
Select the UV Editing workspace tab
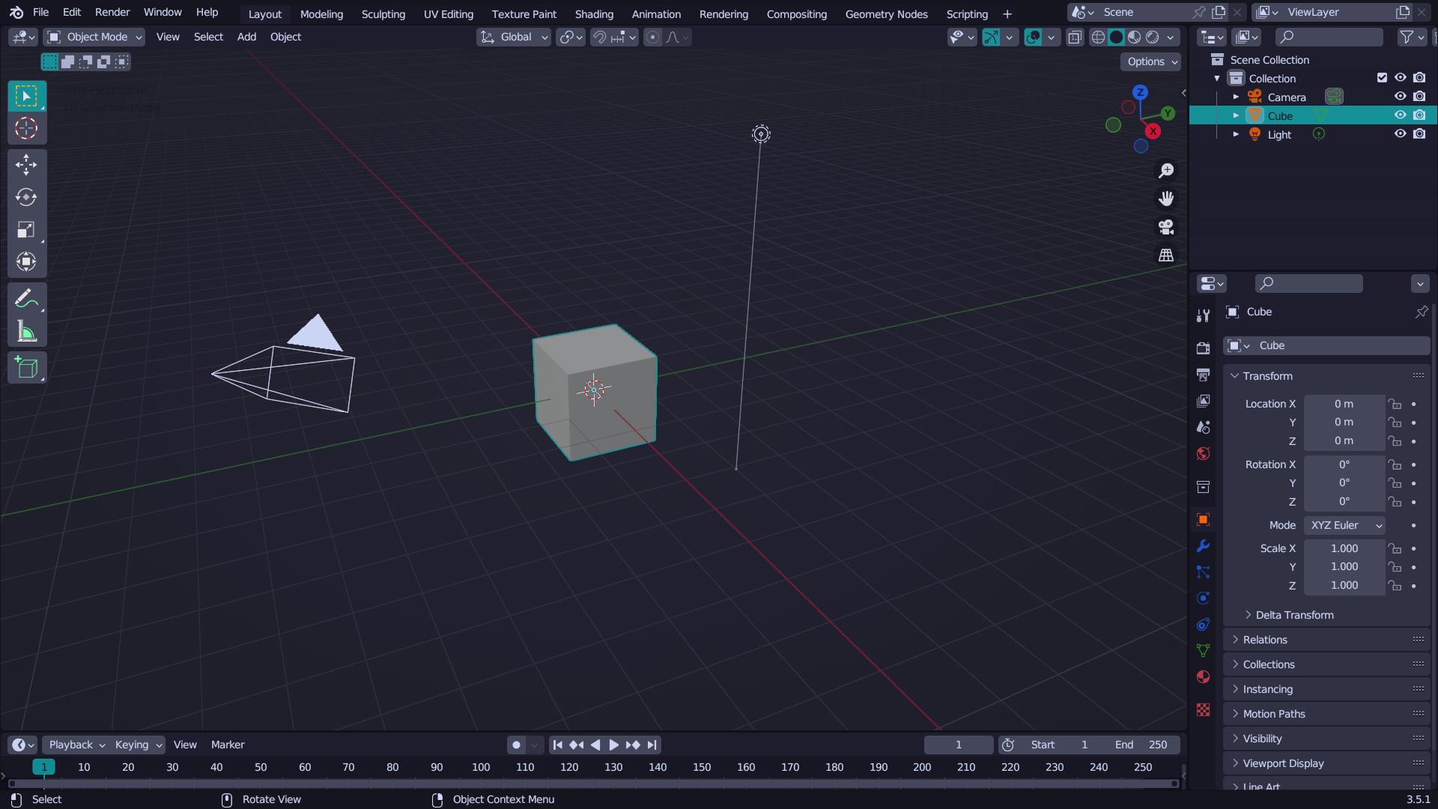(449, 13)
